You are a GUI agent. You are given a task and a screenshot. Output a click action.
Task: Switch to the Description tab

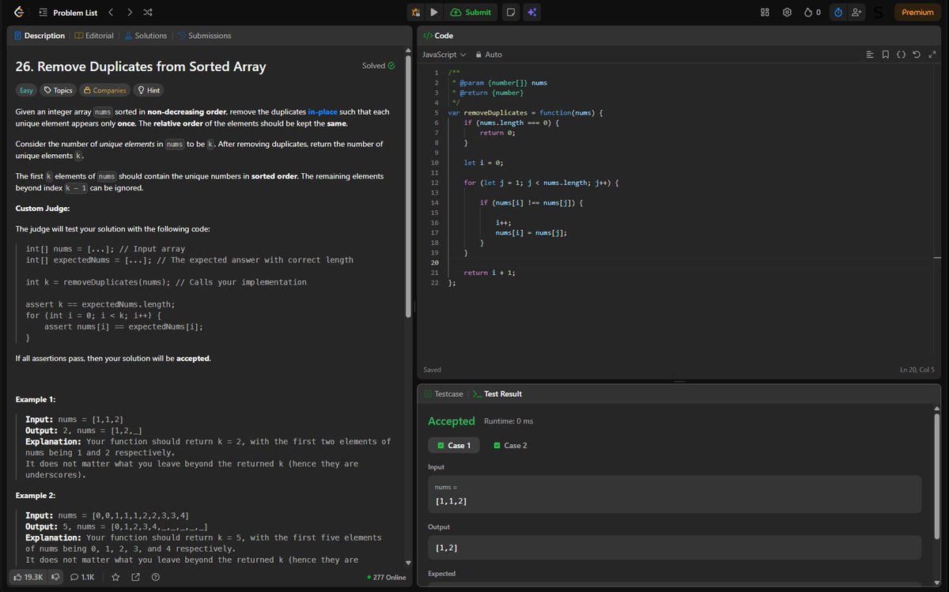point(39,36)
